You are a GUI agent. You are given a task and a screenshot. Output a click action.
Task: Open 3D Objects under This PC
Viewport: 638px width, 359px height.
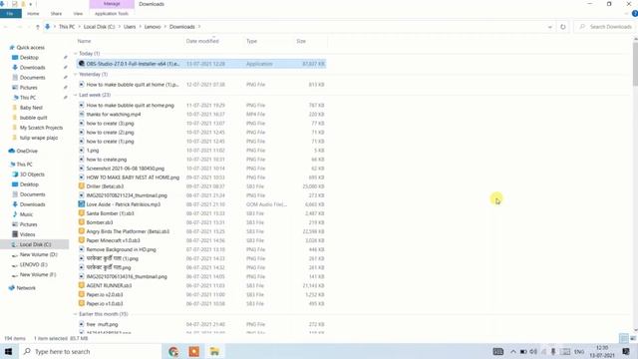(x=32, y=175)
